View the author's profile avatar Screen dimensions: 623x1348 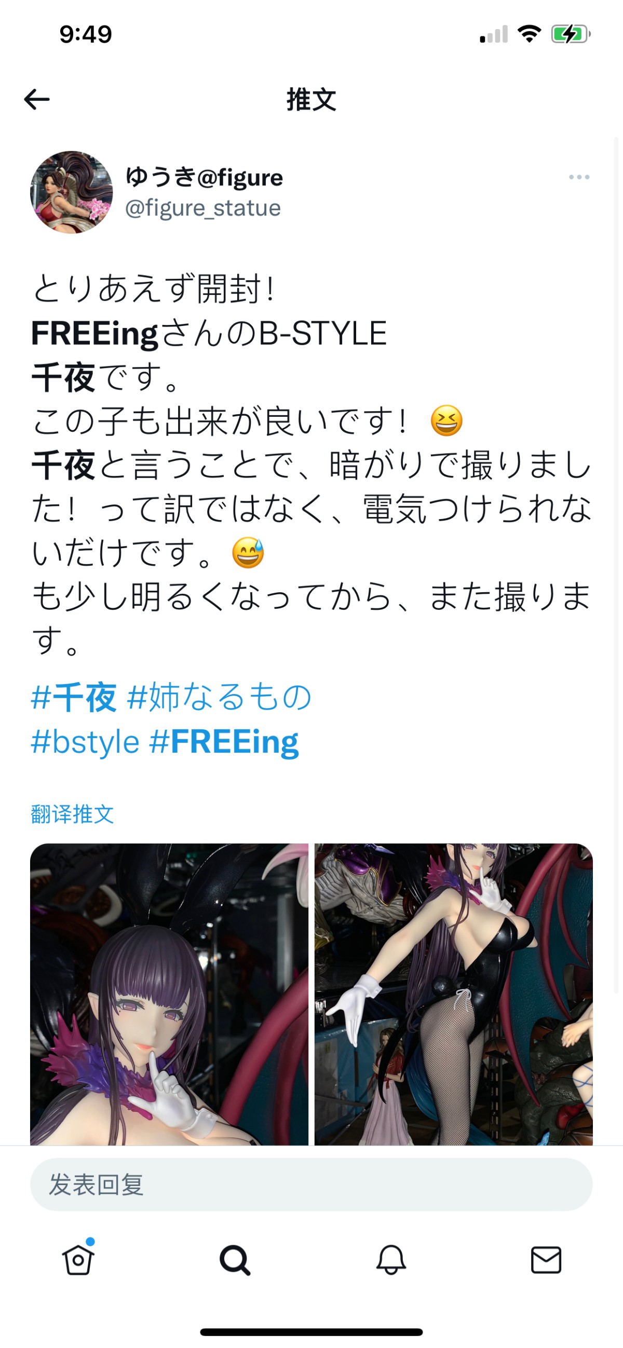[71, 192]
